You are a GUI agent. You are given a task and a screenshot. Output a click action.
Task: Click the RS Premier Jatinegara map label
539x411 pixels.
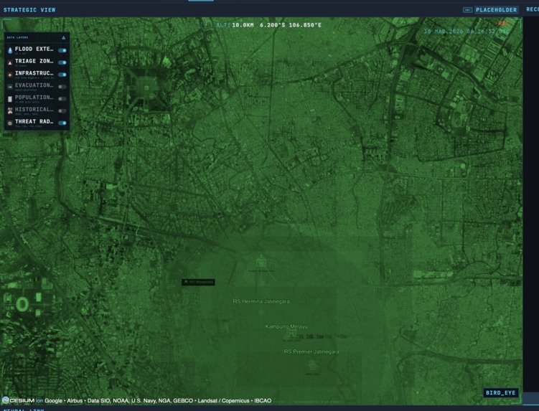point(311,351)
